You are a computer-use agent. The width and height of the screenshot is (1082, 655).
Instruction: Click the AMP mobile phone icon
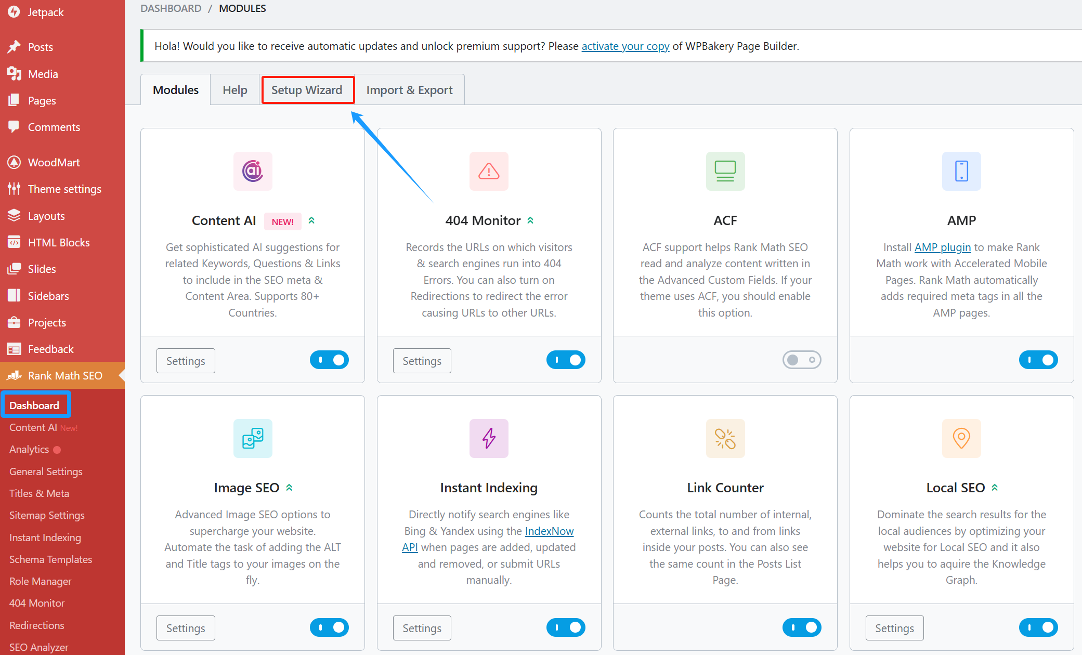tap(961, 171)
